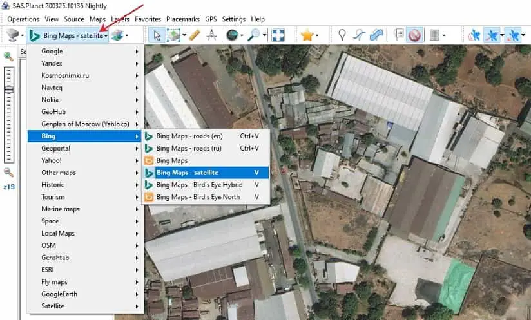Activate the ruler distance measurement tool
531x320 pixels.
(x=194, y=35)
